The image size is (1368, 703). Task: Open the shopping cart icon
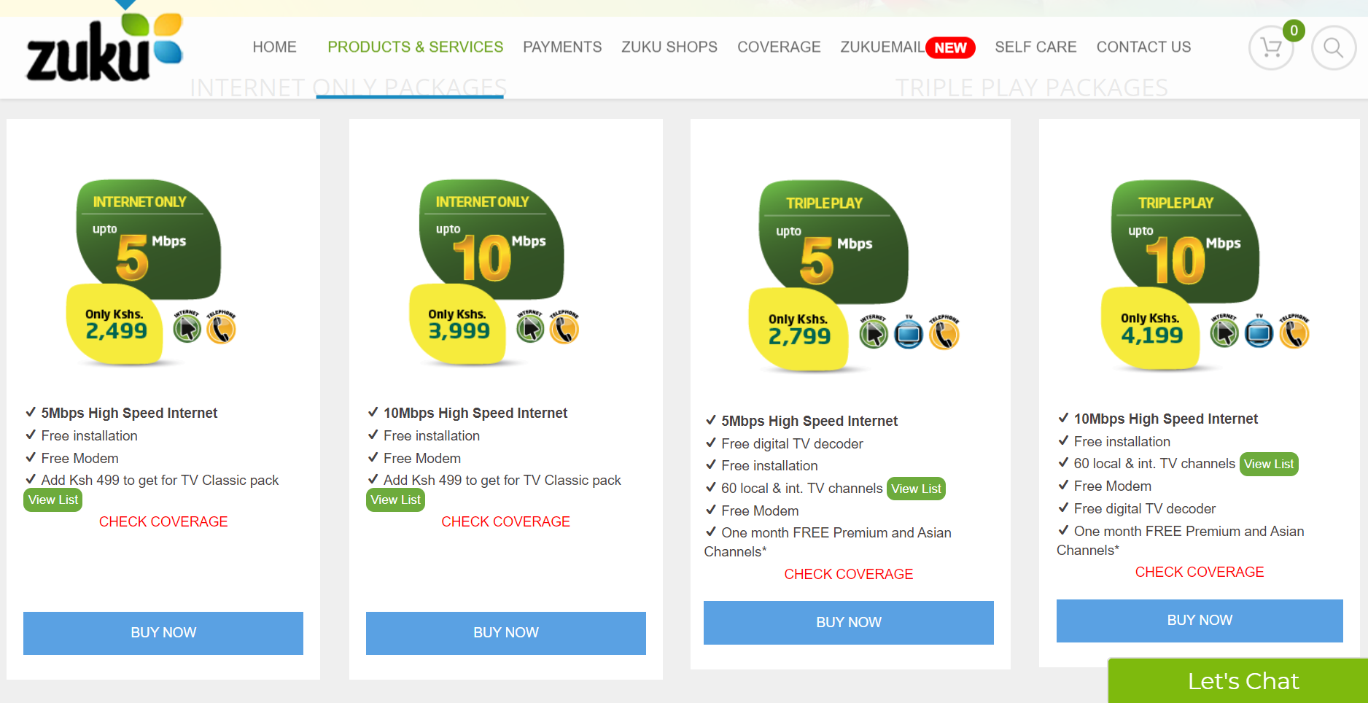tap(1271, 48)
